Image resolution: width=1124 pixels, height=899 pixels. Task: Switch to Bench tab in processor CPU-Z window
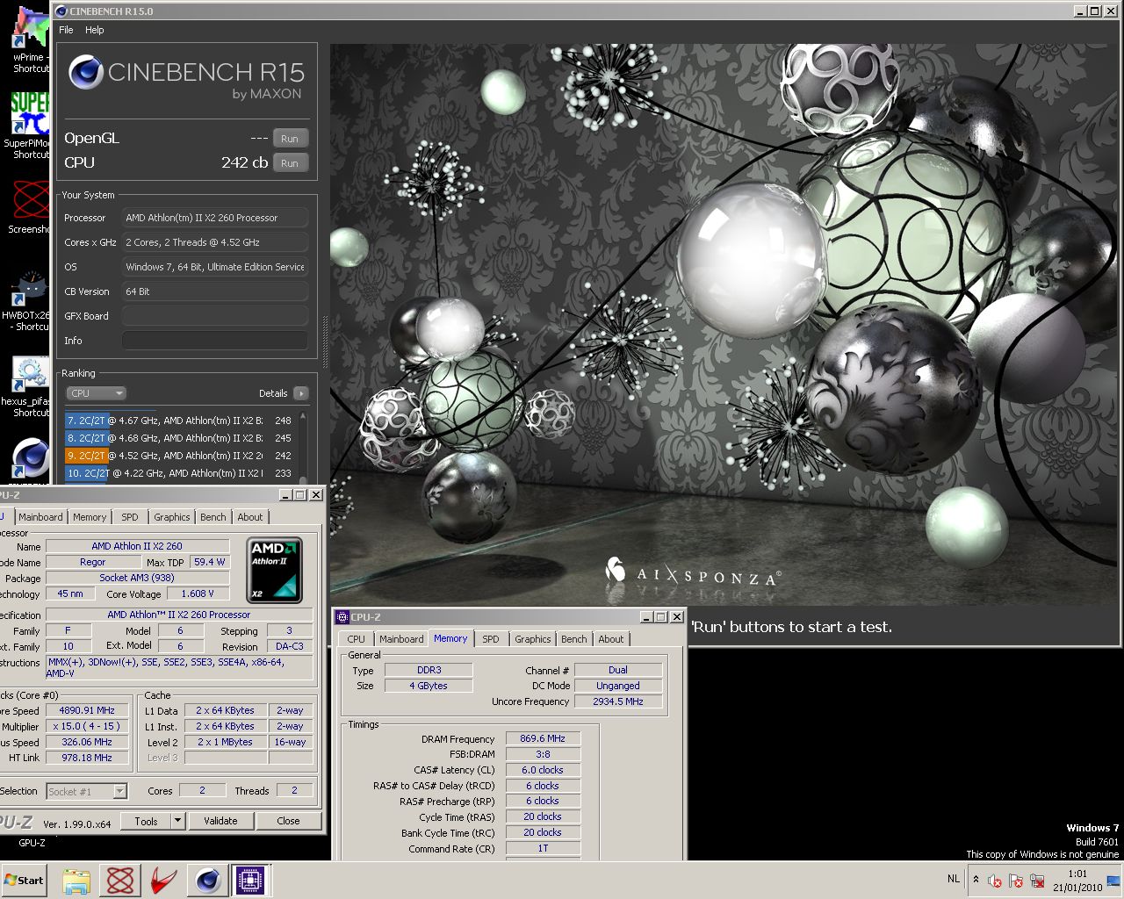pyautogui.click(x=213, y=517)
